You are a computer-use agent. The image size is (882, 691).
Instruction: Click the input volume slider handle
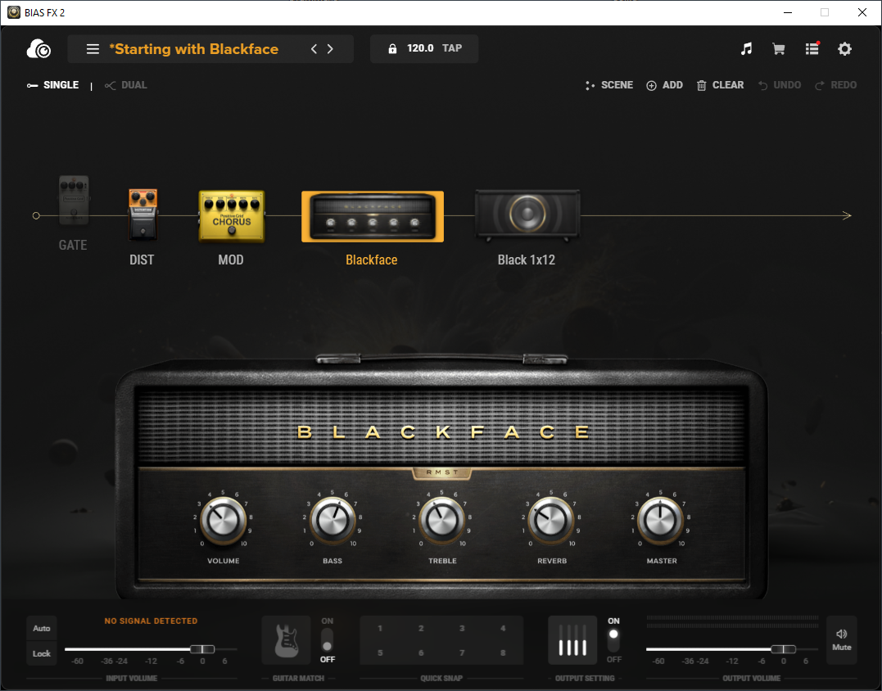pyautogui.click(x=202, y=649)
